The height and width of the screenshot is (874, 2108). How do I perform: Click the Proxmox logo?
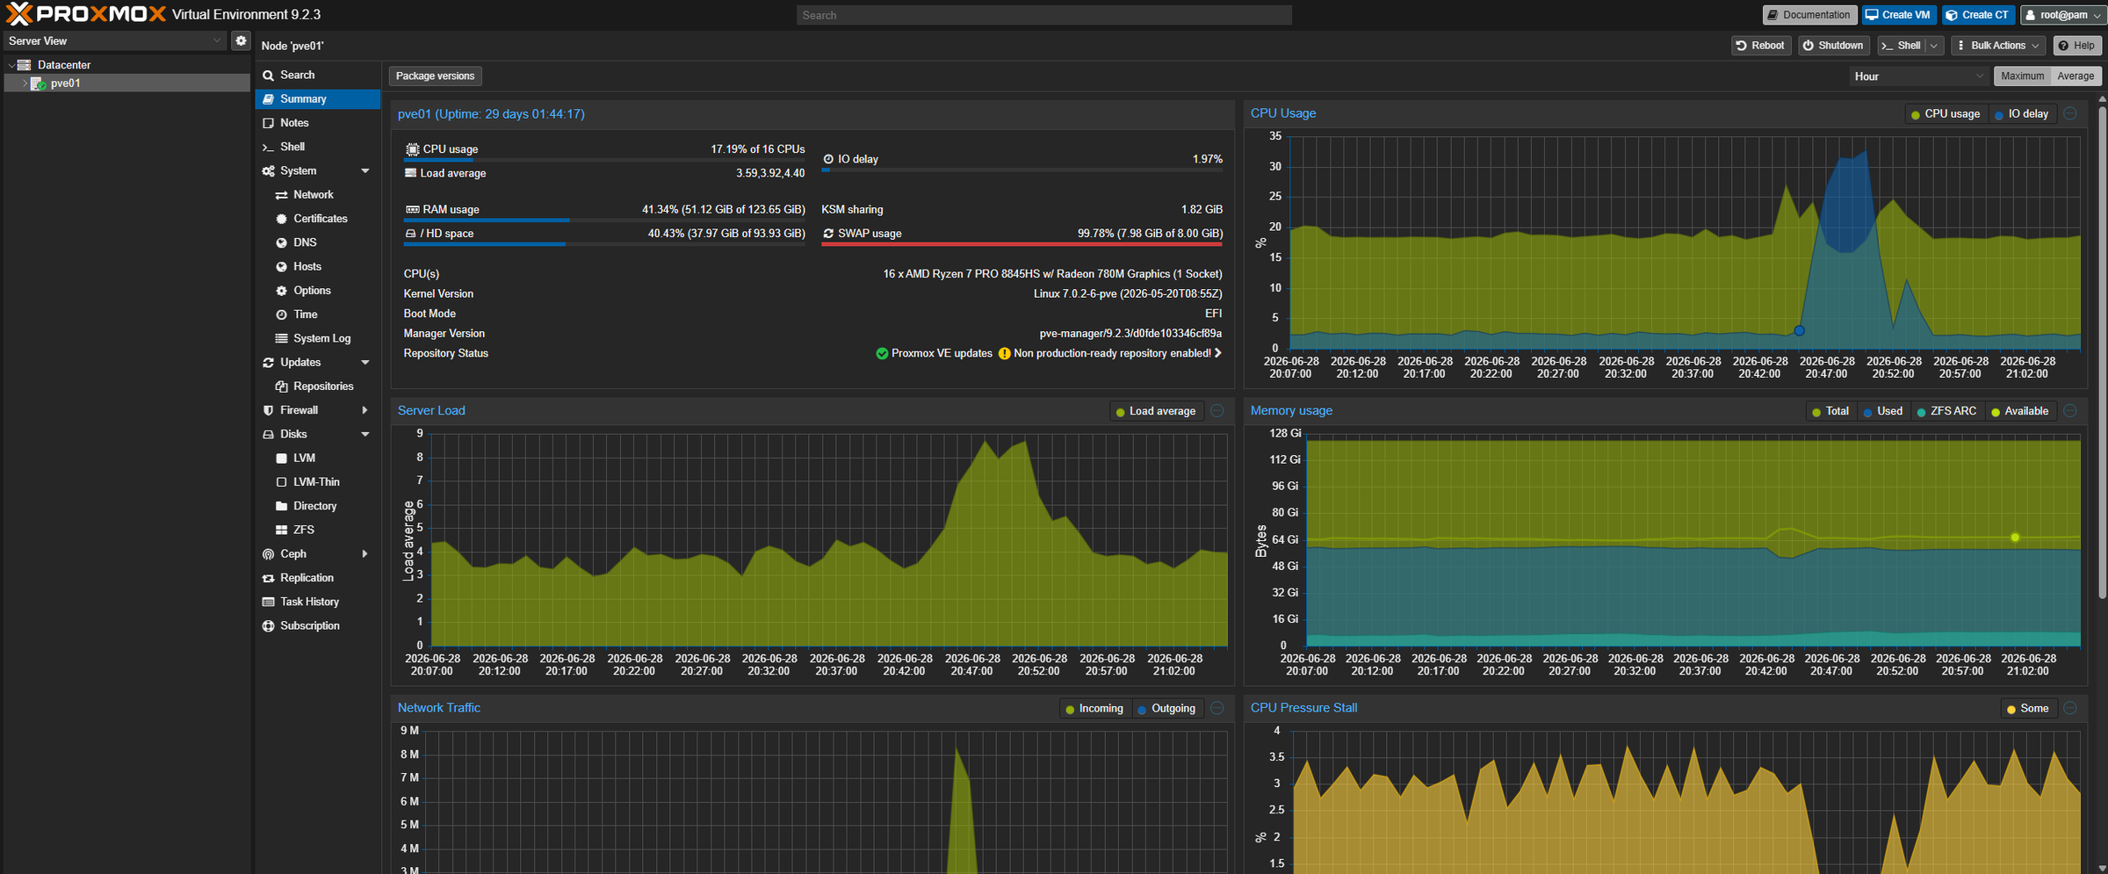86,14
